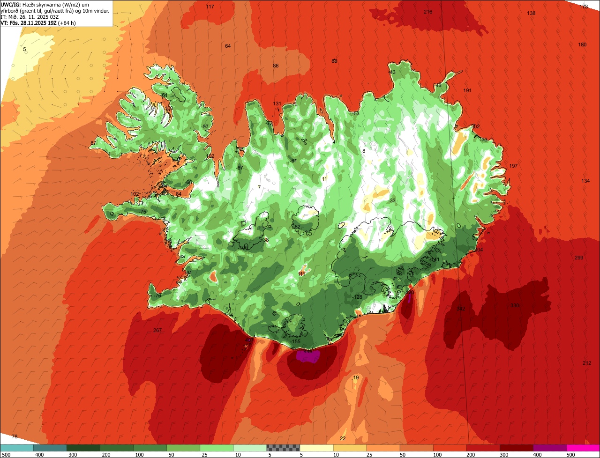This screenshot has width=600, height=458.
Task: Click the map value '87' west of Westfjords
Action: pyautogui.click(x=93, y=143)
